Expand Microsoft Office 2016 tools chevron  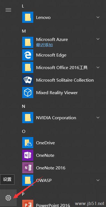(98, 67)
